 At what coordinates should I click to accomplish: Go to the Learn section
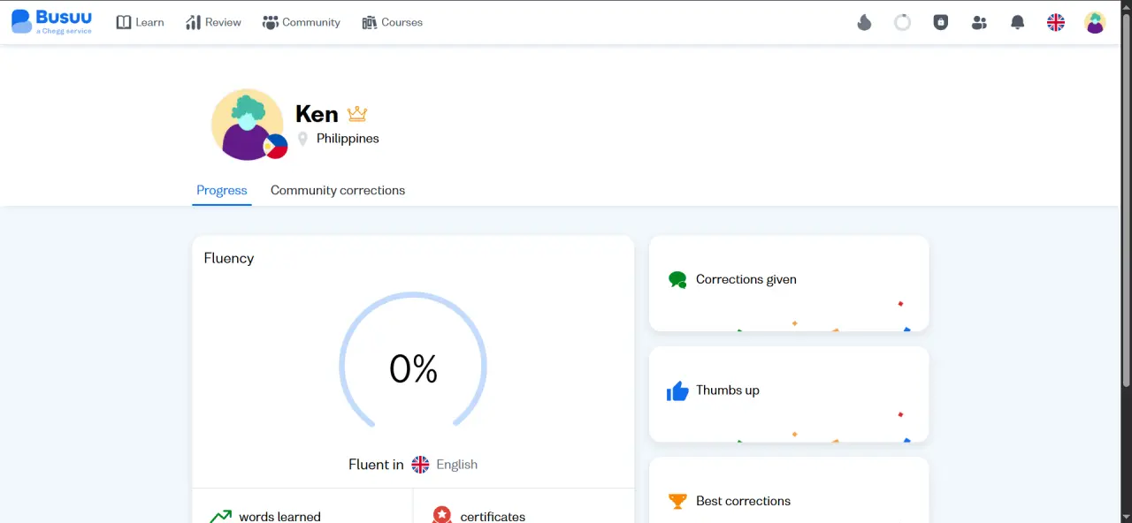pos(140,22)
